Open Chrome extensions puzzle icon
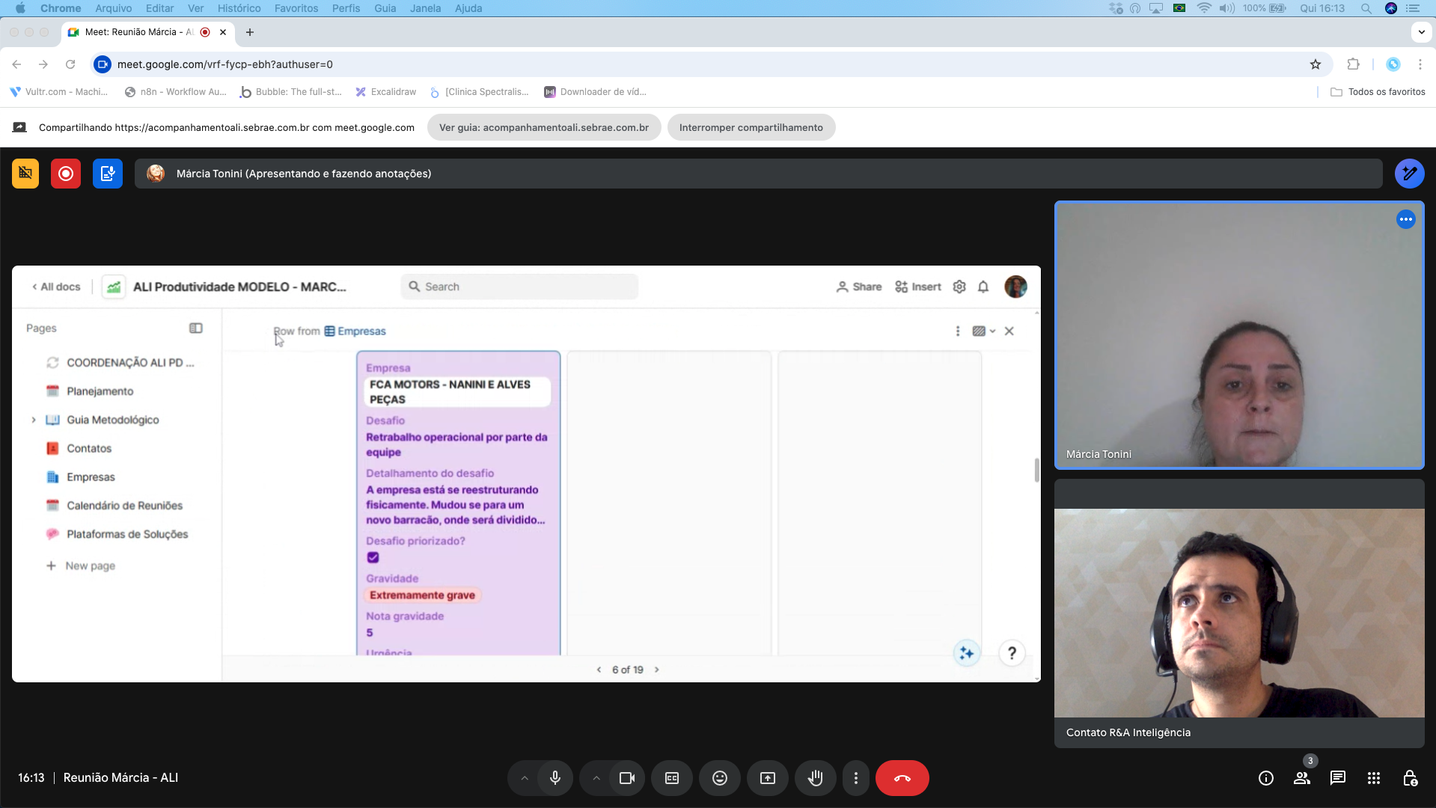 point(1353,64)
